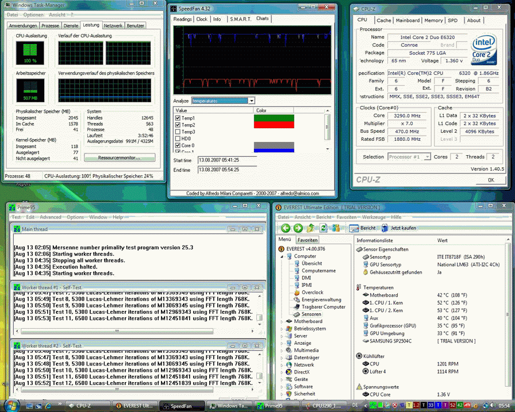The height and width of the screenshot is (412, 515).
Task: Click Show Desktop quick launch icon
Action: (29, 406)
